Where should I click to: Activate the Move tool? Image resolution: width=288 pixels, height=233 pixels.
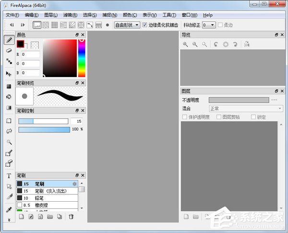click(x=9, y=74)
